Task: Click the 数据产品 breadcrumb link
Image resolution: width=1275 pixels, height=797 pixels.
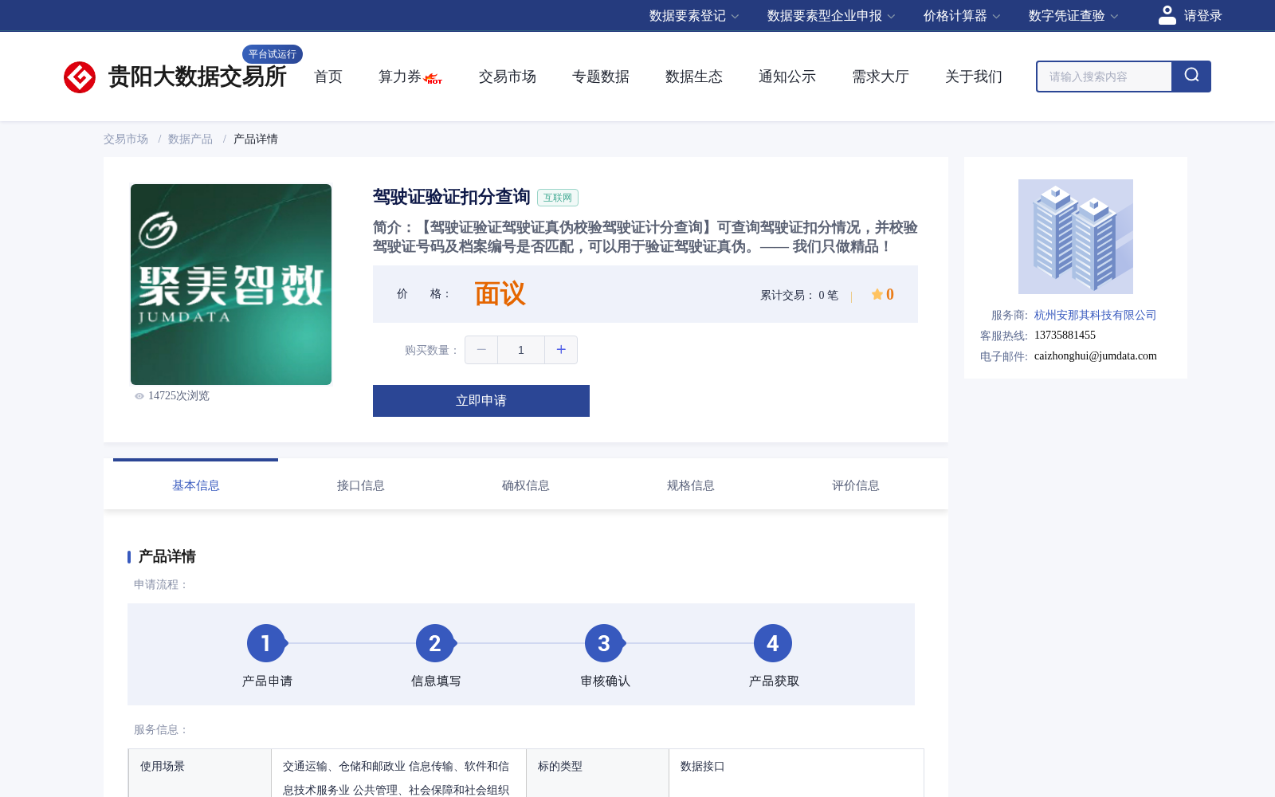Action: tap(190, 139)
